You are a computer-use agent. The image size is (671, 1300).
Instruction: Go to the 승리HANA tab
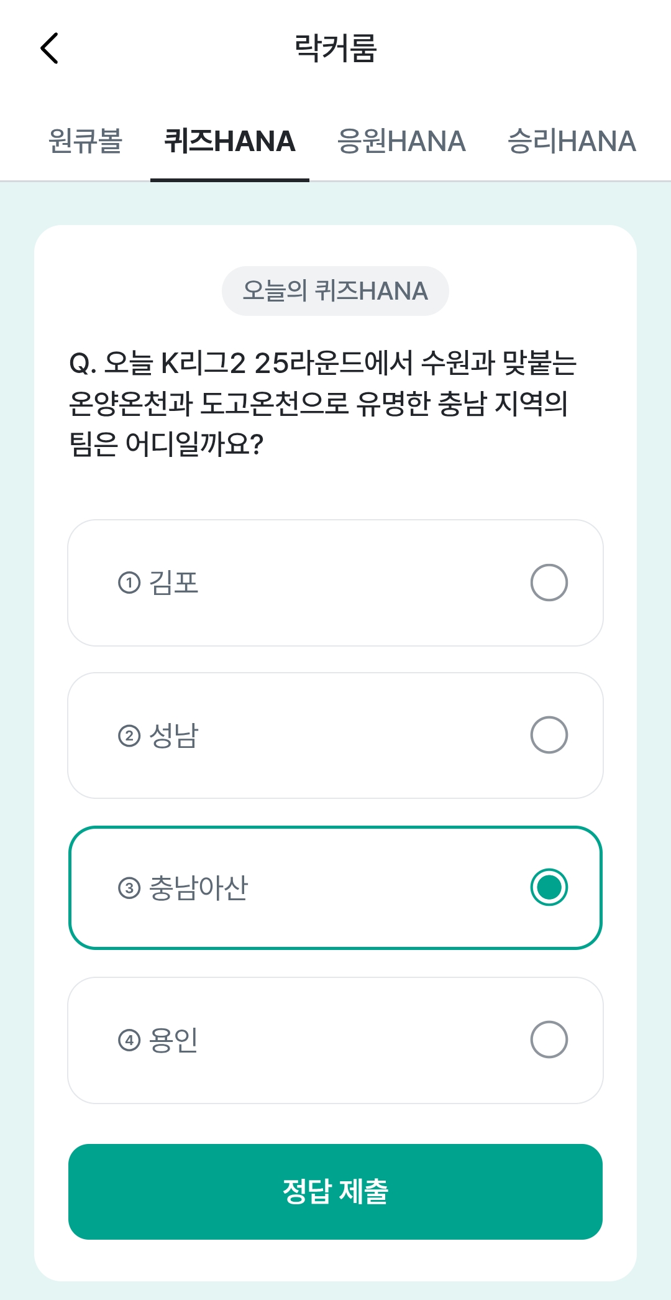click(x=572, y=141)
